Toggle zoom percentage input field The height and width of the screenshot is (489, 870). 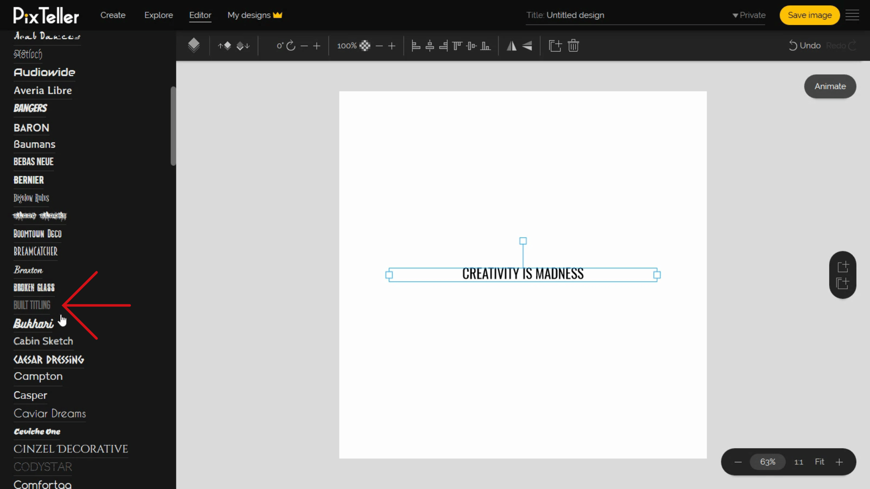tap(768, 461)
